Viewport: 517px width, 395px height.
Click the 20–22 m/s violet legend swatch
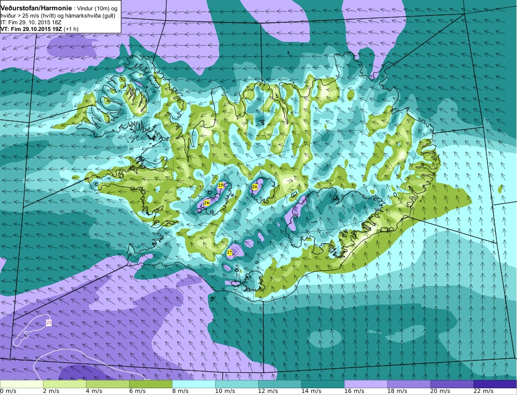pyautogui.click(x=452, y=384)
